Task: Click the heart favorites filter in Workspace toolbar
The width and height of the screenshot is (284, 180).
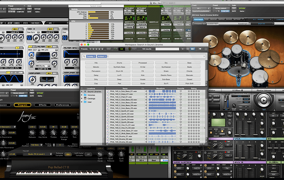Action: point(200,49)
